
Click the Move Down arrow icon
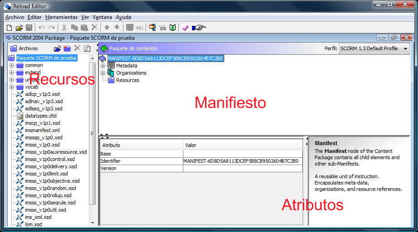(x=117, y=28)
